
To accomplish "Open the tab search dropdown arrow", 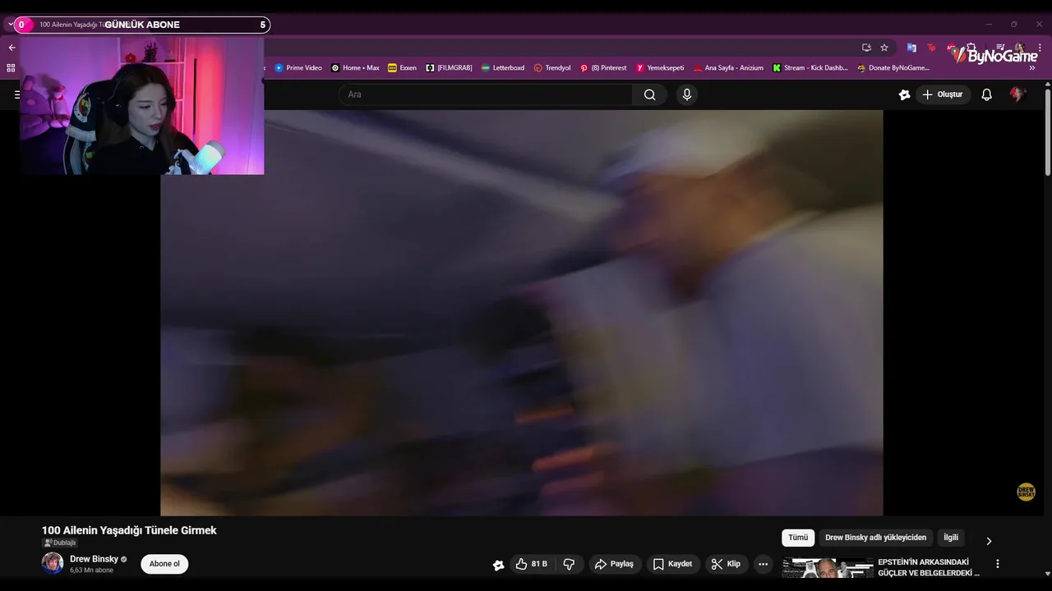I will [x=11, y=25].
